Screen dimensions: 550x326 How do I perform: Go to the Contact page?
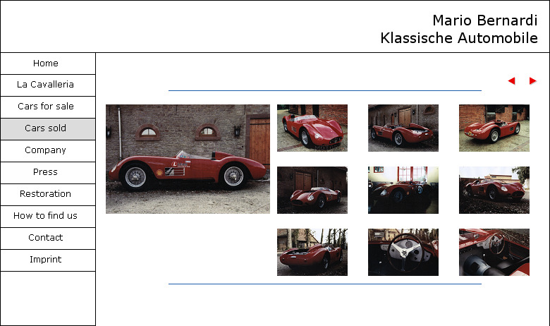[x=48, y=239]
